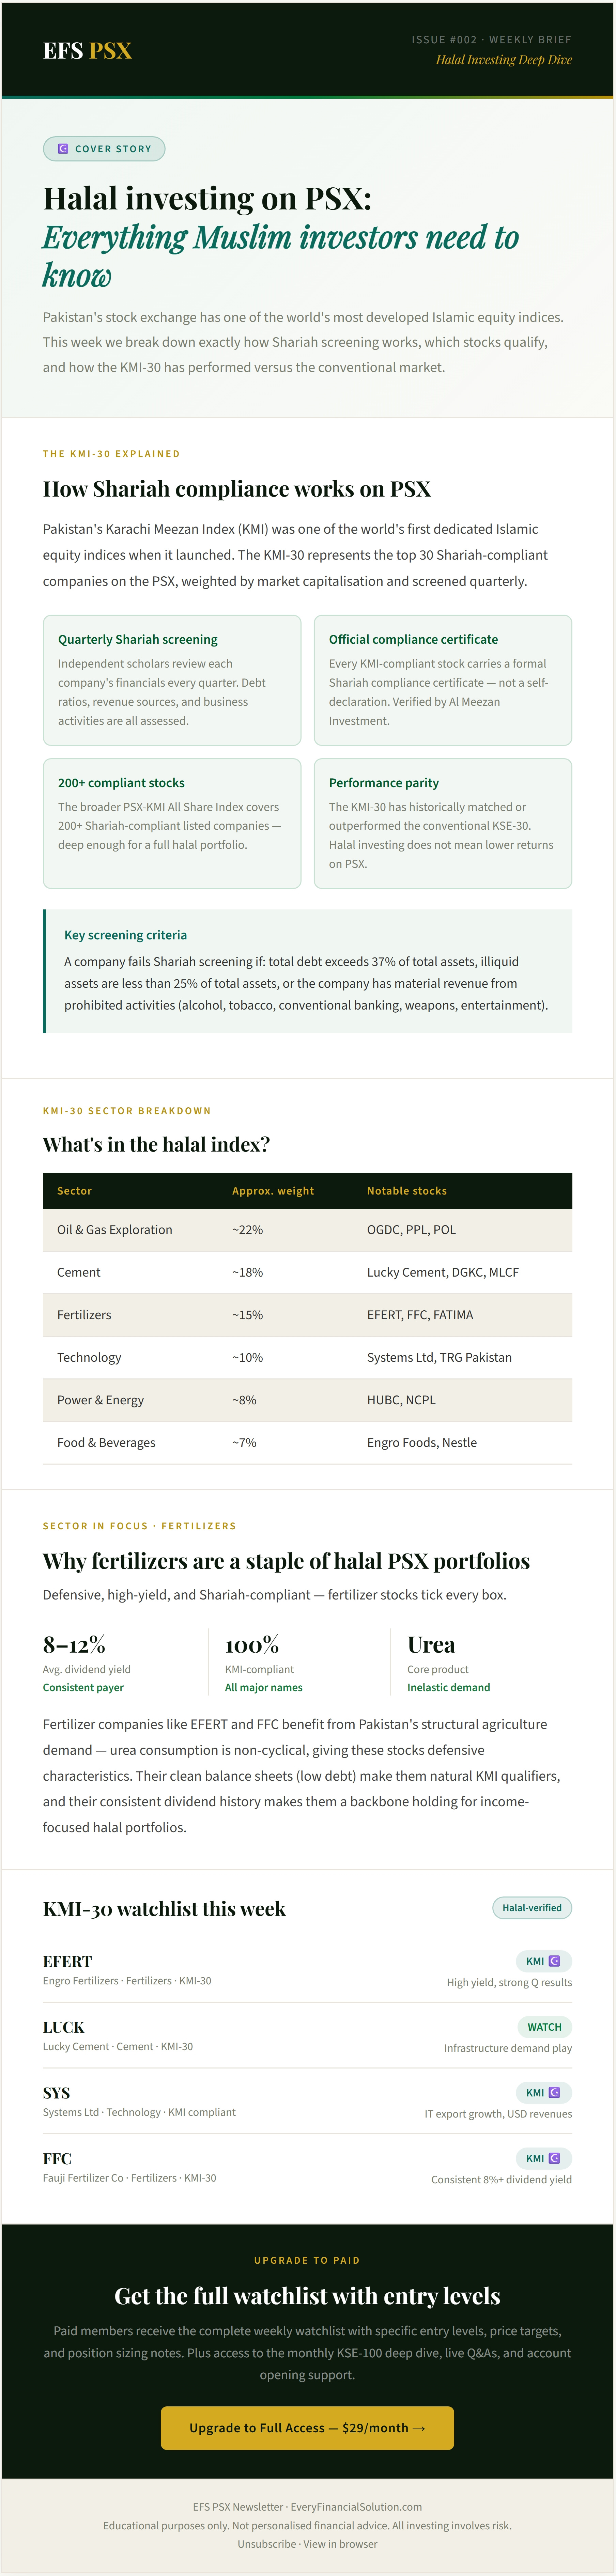Open the 200+ compliant stocks card
Image resolution: width=616 pixels, height=2576 pixels.
coord(172,823)
